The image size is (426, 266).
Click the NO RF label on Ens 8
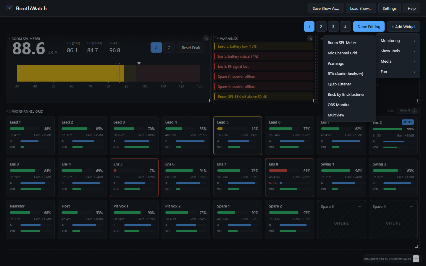273,183
